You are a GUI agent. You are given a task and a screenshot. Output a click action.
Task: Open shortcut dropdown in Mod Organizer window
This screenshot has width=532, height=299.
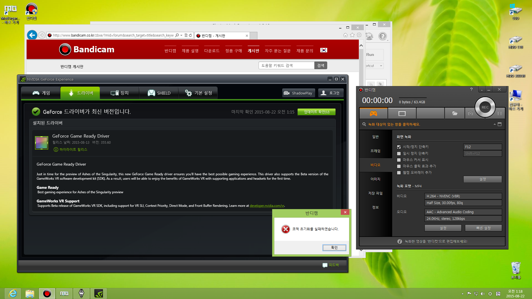[x=381, y=66]
